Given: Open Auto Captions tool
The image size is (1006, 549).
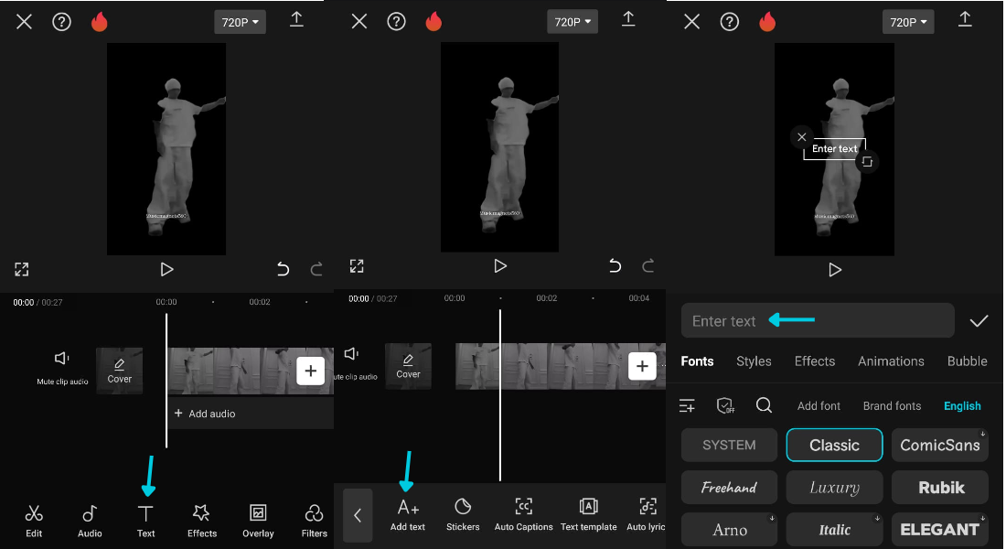Looking at the screenshot, I should (x=523, y=515).
